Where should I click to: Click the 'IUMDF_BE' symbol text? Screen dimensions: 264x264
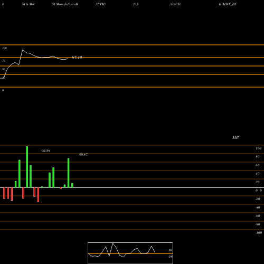[228, 4]
